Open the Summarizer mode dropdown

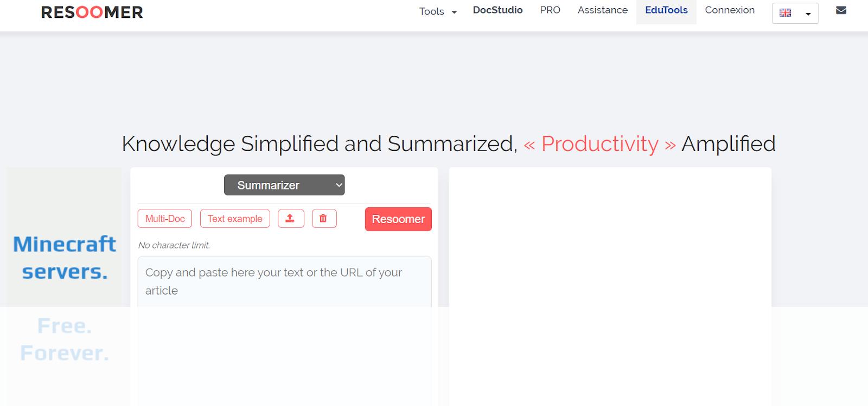coord(284,185)
